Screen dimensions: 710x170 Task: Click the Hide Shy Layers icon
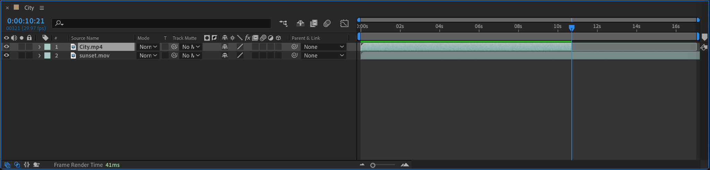tap(300, 23)
